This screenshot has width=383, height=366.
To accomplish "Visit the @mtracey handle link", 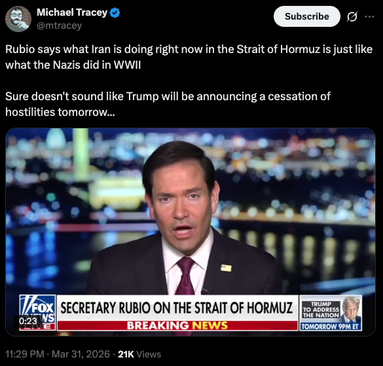I will [59, 26].
